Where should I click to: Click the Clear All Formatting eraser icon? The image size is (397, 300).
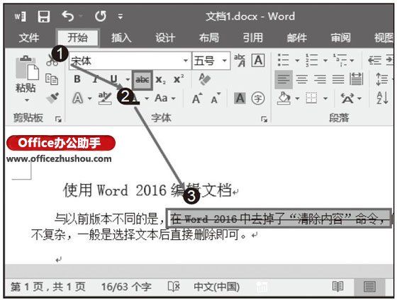(x=205, y=79)
